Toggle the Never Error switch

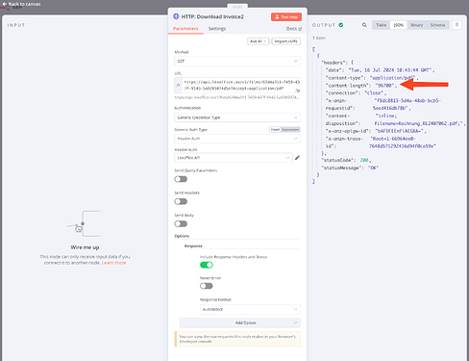[x=207, y=286]
